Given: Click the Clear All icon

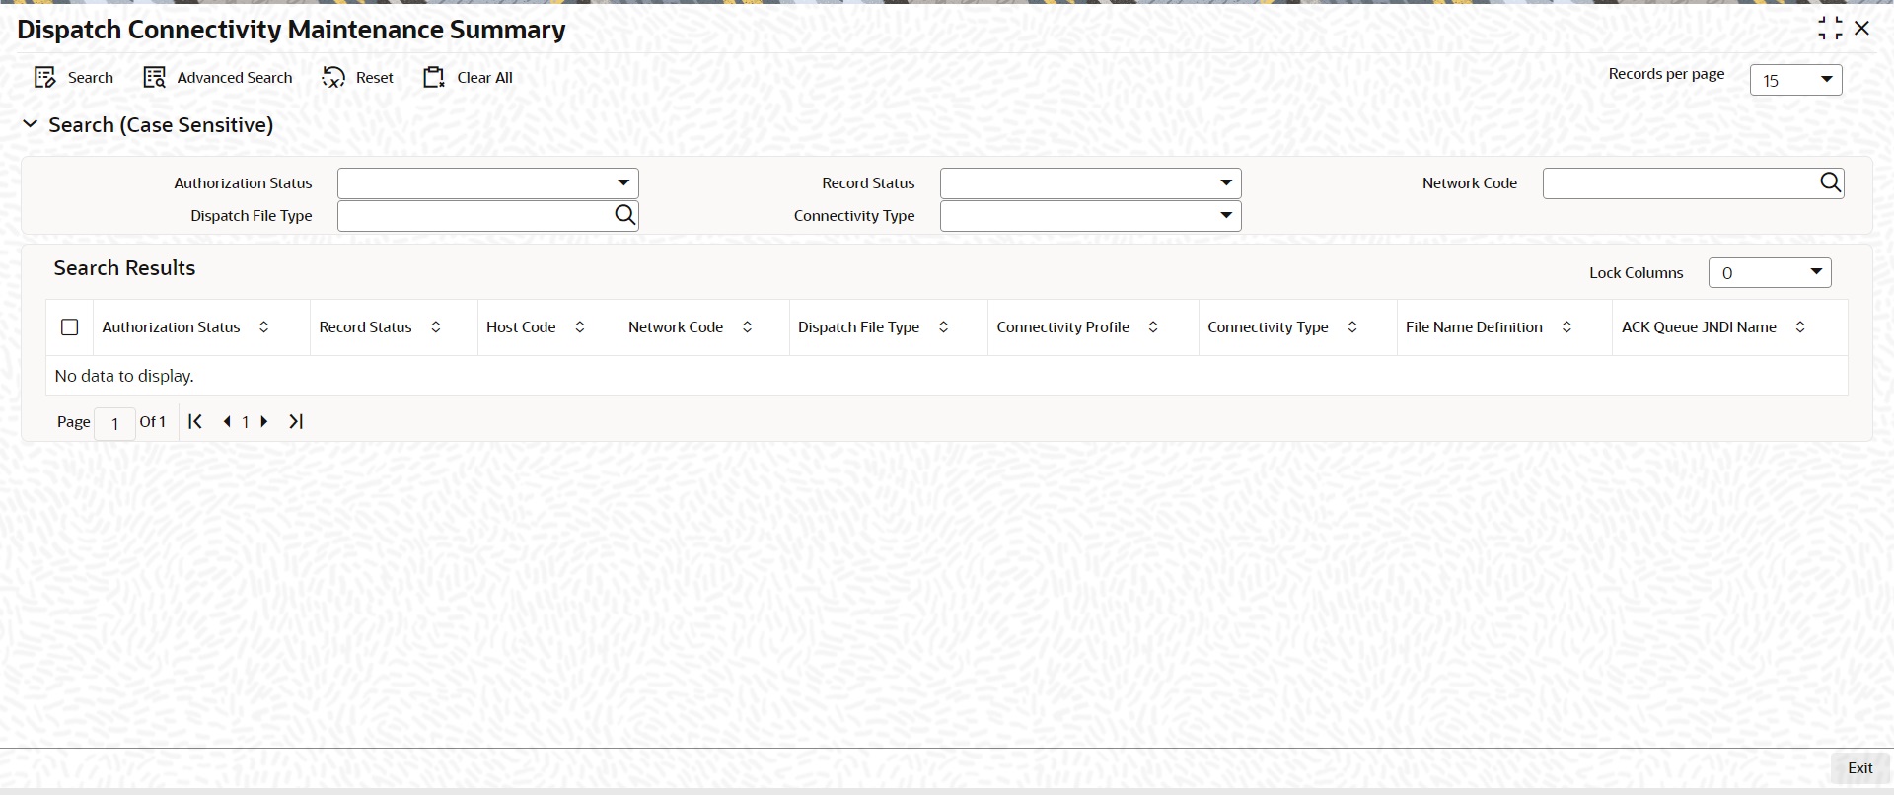Looking at the screenshot, I should tap(434, 78).
